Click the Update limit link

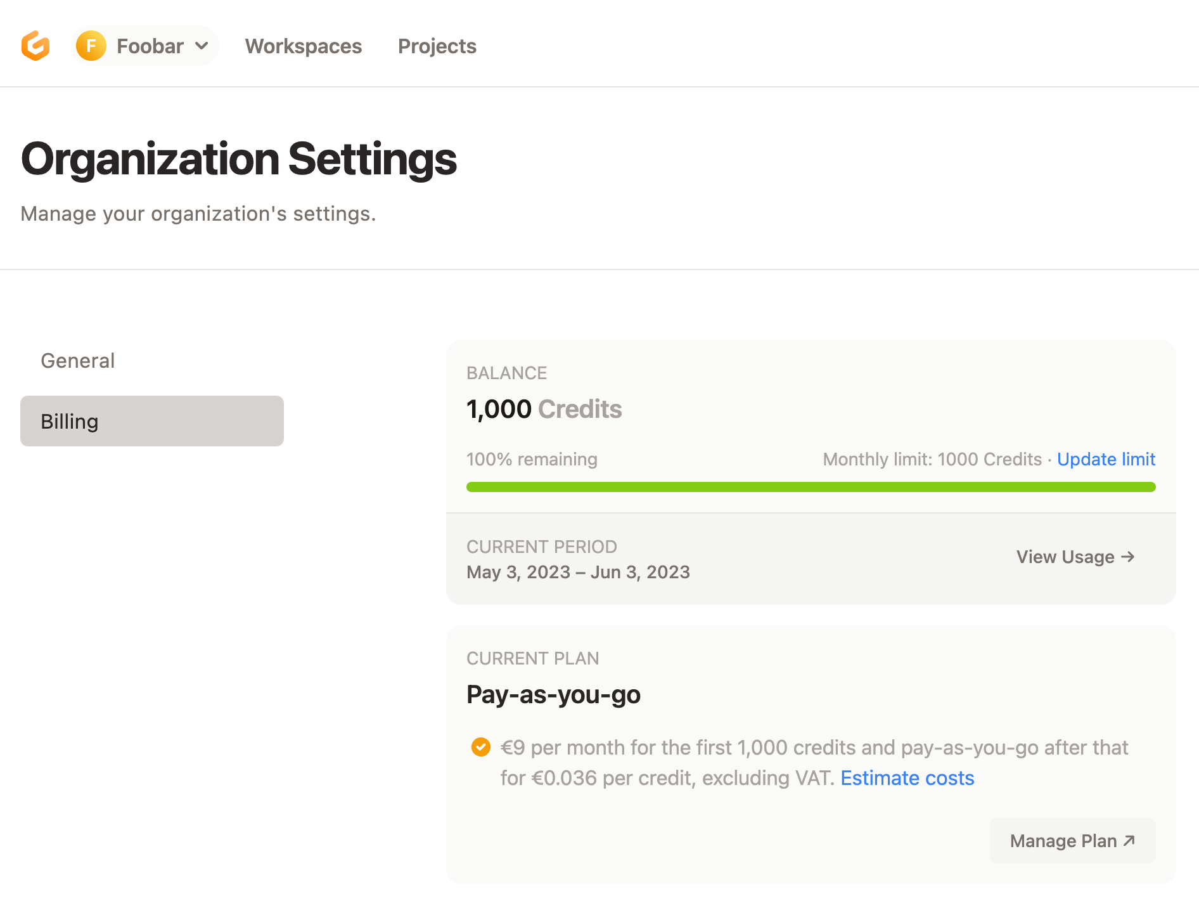tap(1106, 459)
